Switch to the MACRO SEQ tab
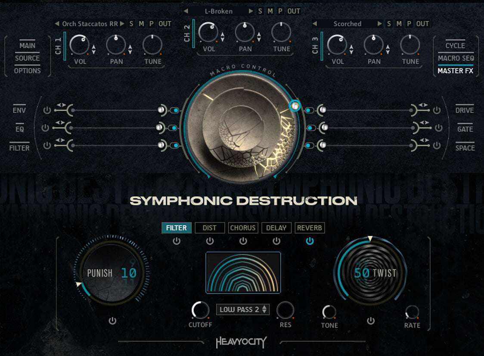The height and width of the screenshot is (356, 484). (456, 58)
